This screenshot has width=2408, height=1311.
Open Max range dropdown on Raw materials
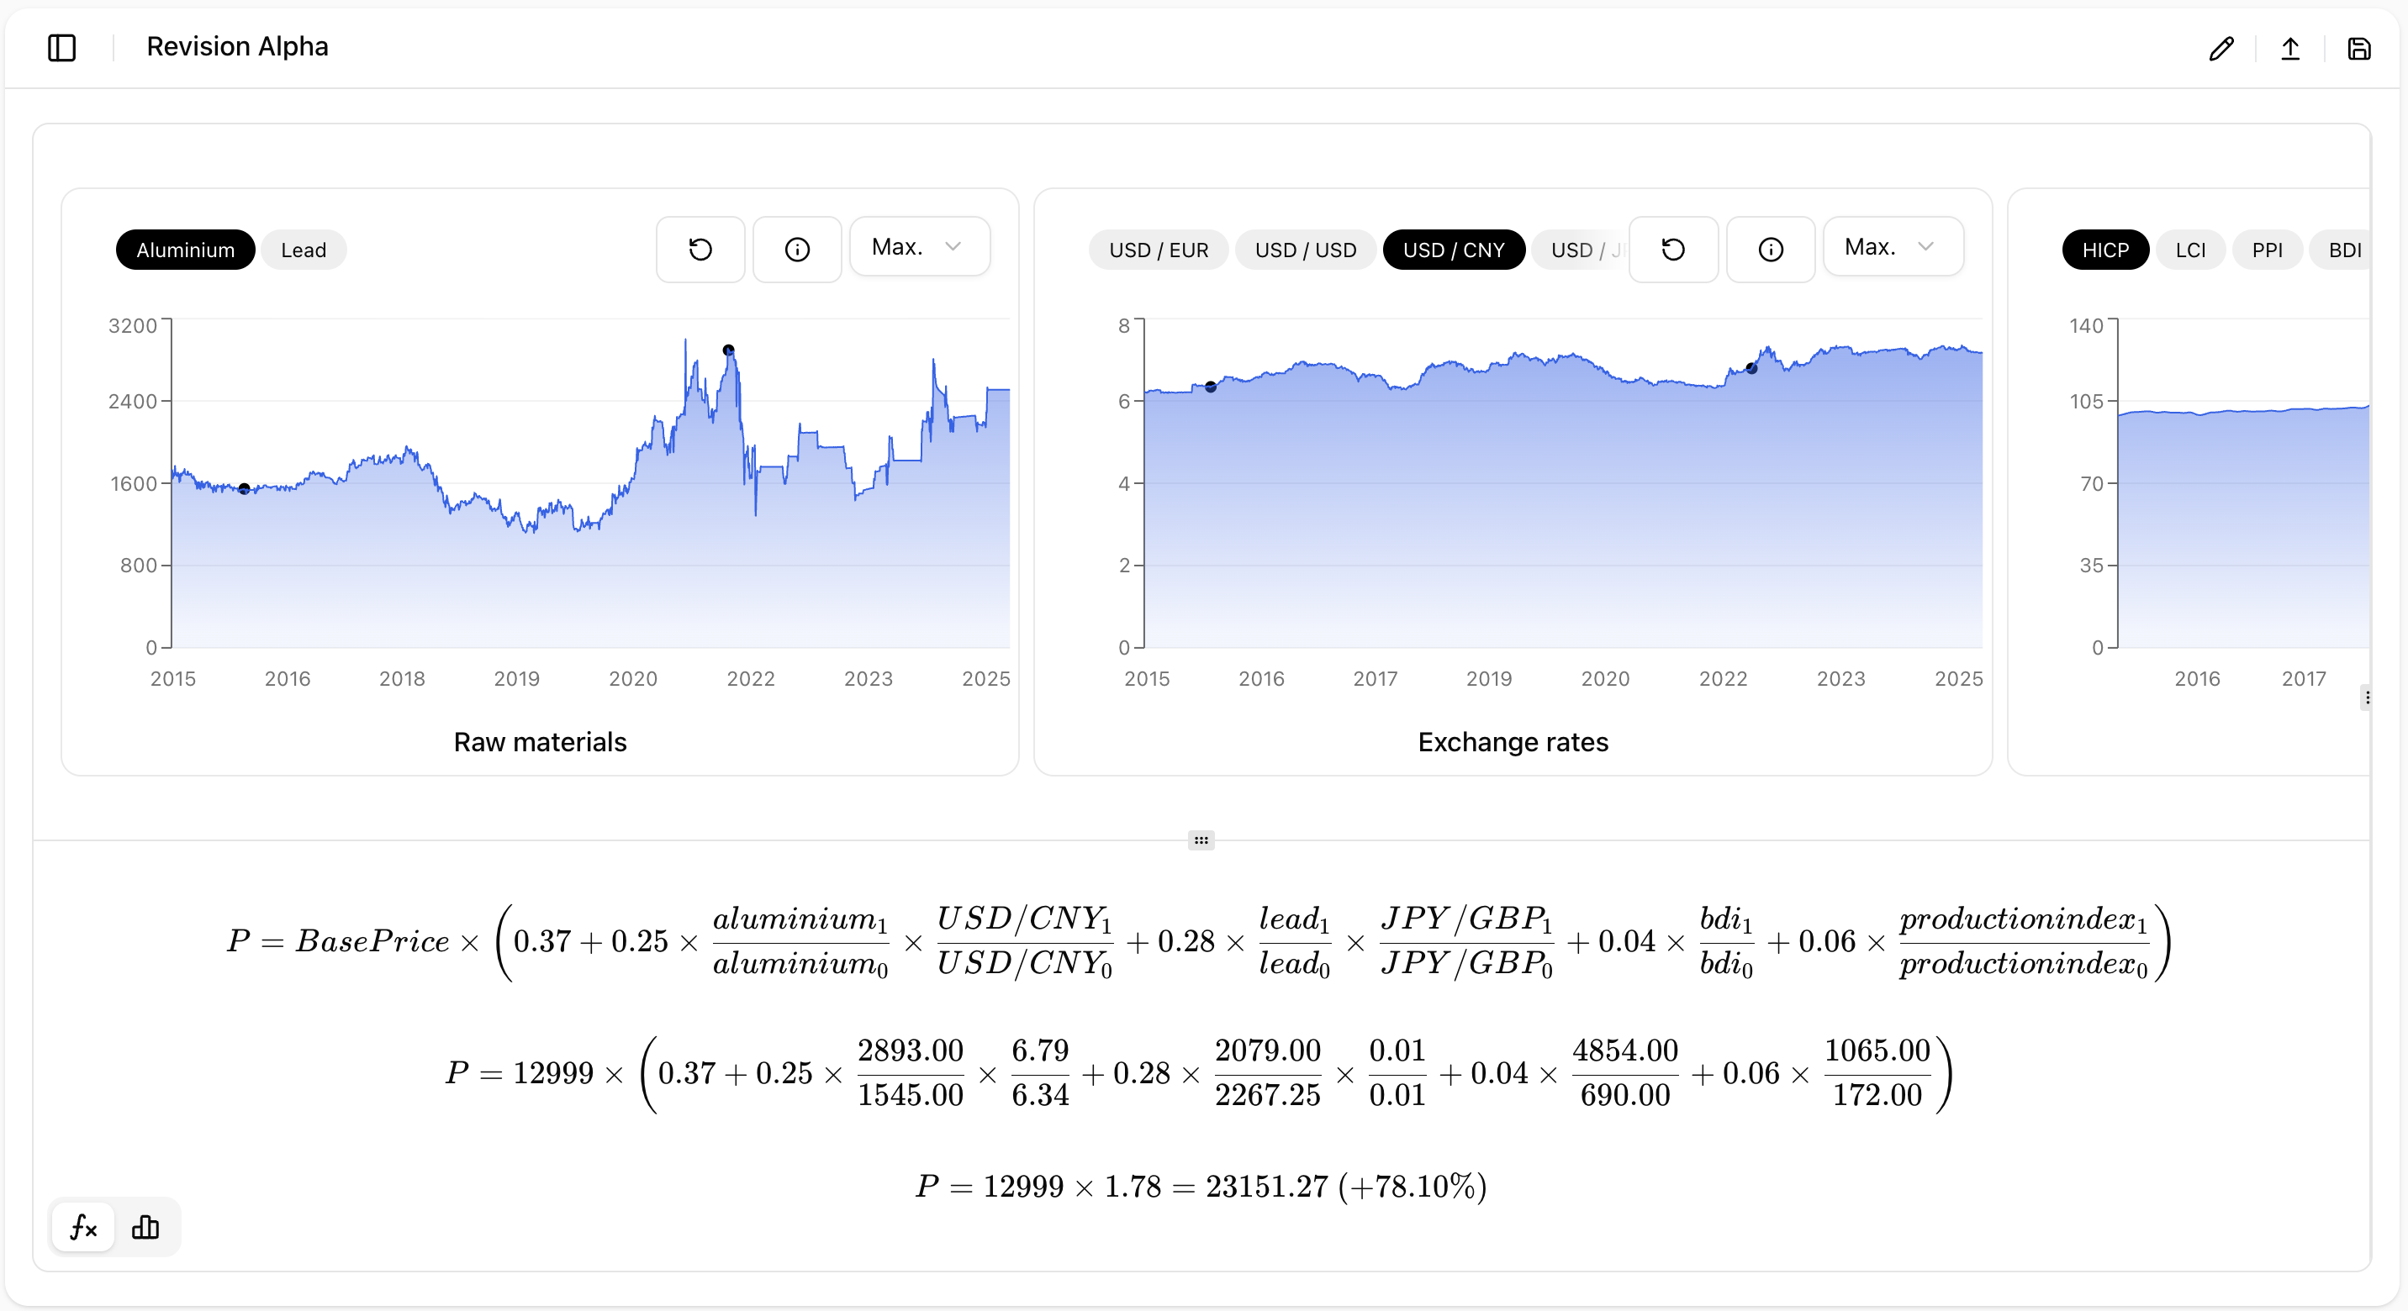[x=919, y=245]
